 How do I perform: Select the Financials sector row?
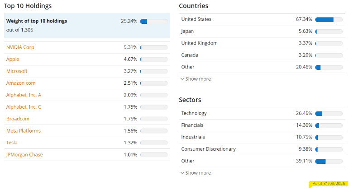coord(262,125)
